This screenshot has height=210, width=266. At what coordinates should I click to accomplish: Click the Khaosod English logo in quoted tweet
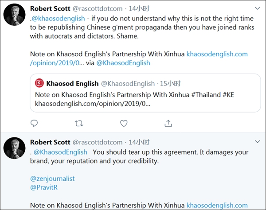click(39, 83)
